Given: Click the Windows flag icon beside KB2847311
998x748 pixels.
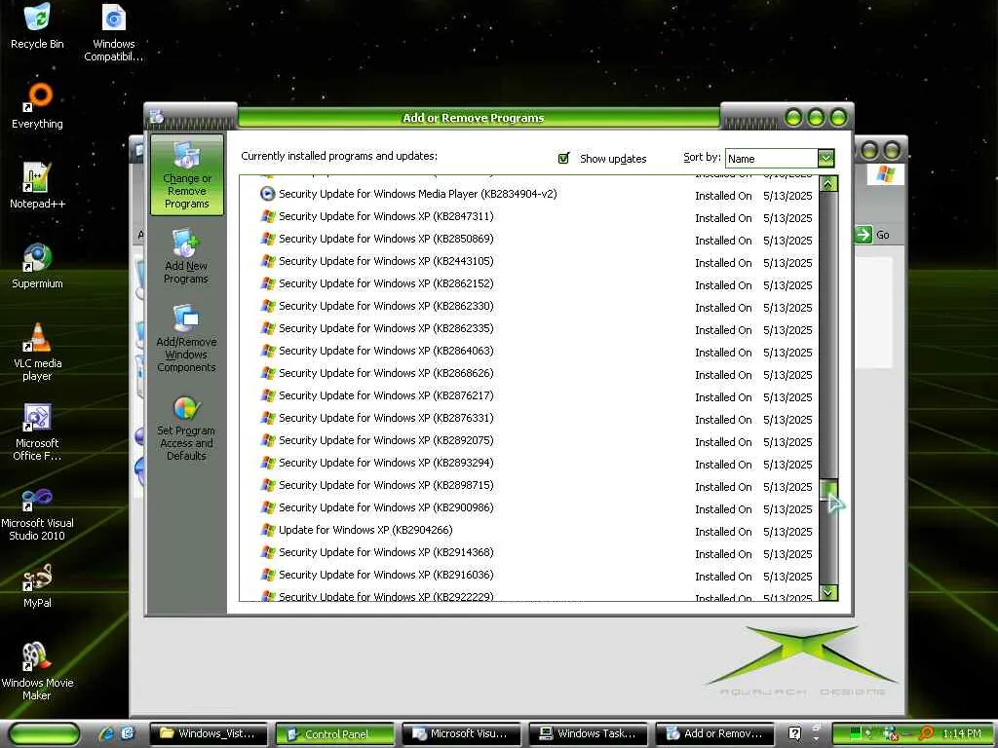Looking at the screenshot, I should [268, 216].
